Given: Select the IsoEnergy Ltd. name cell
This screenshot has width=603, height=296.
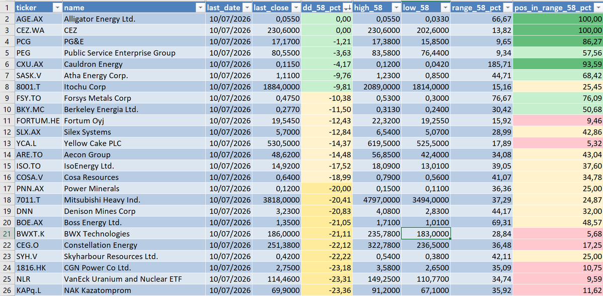Looking at the screenshot, I should [134, 166].
